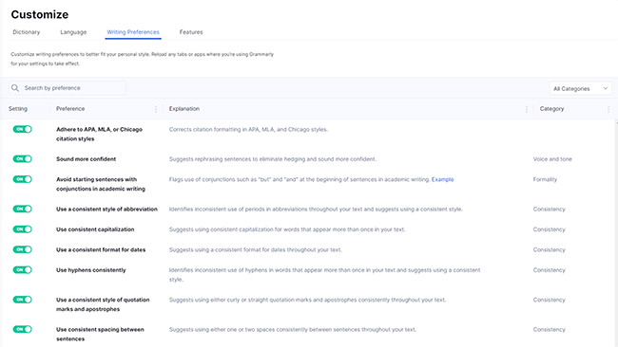Click the Explanation column header
This screenshot has width=618, height=347.
(x=184, y=109)
